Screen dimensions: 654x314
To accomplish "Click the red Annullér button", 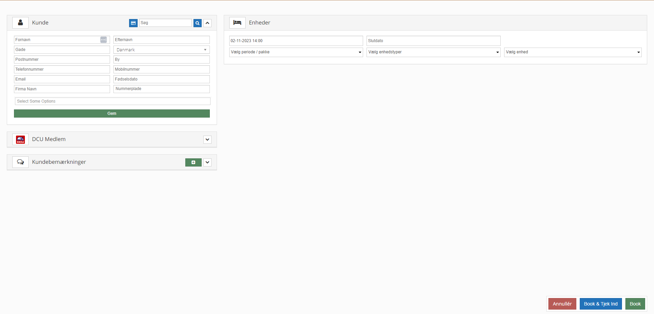I will coord(562,304).
